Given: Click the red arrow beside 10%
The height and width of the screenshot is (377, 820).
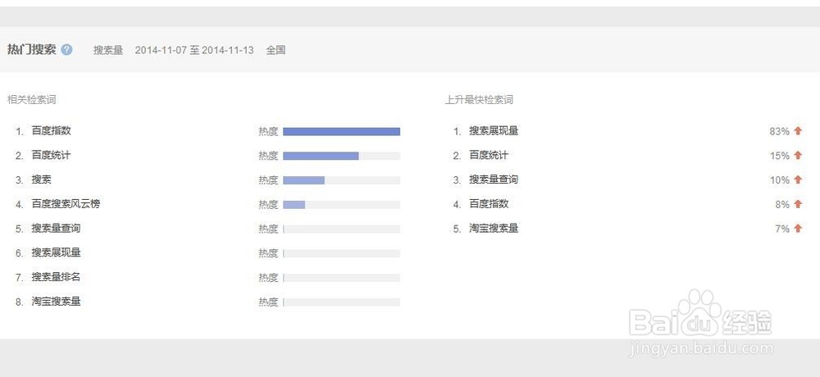Looking at the screenshot, I should (x=797, y=180).
